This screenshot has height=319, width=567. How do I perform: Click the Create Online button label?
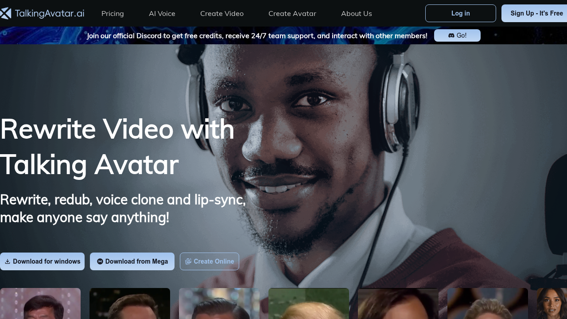(214, 261)
